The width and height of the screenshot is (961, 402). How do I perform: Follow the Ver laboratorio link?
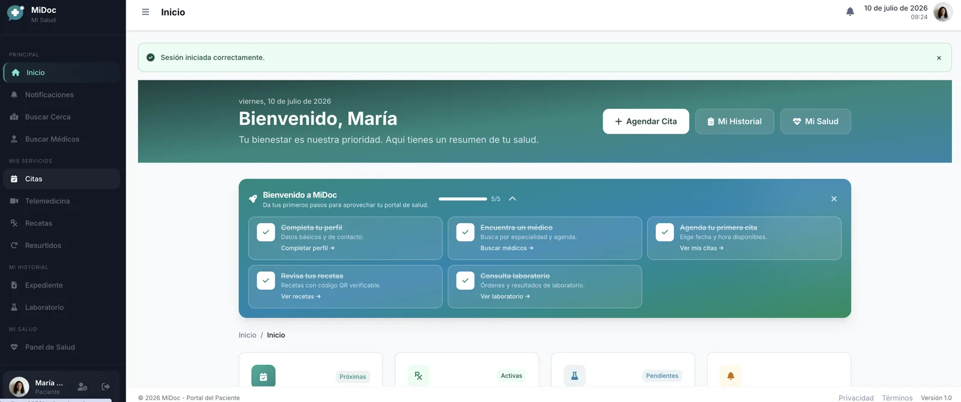point(505,296)
